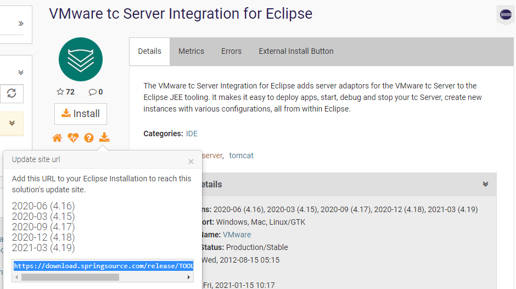Click the horizontal scrollbar thumb under URL

(70, 277)
